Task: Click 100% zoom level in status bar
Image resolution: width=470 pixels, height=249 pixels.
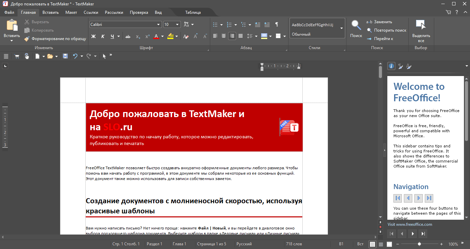Action: tap(453, 244)
